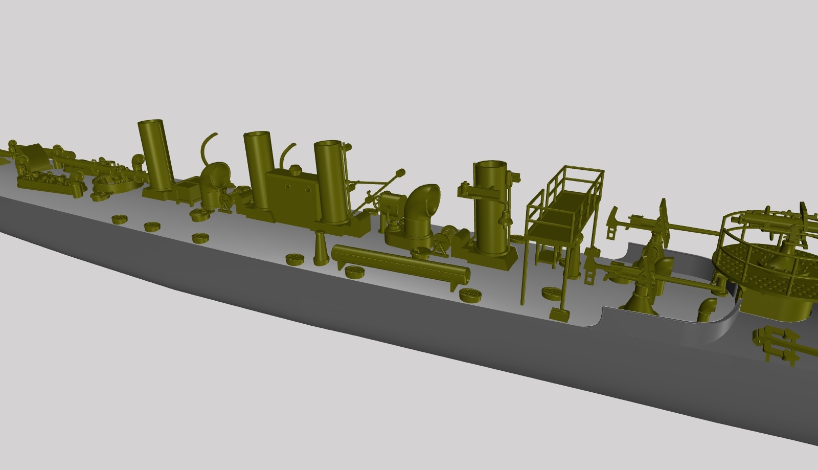Select the searchlight next to the large ventilator
Viewport: 818px width, 470px height.
393,205
